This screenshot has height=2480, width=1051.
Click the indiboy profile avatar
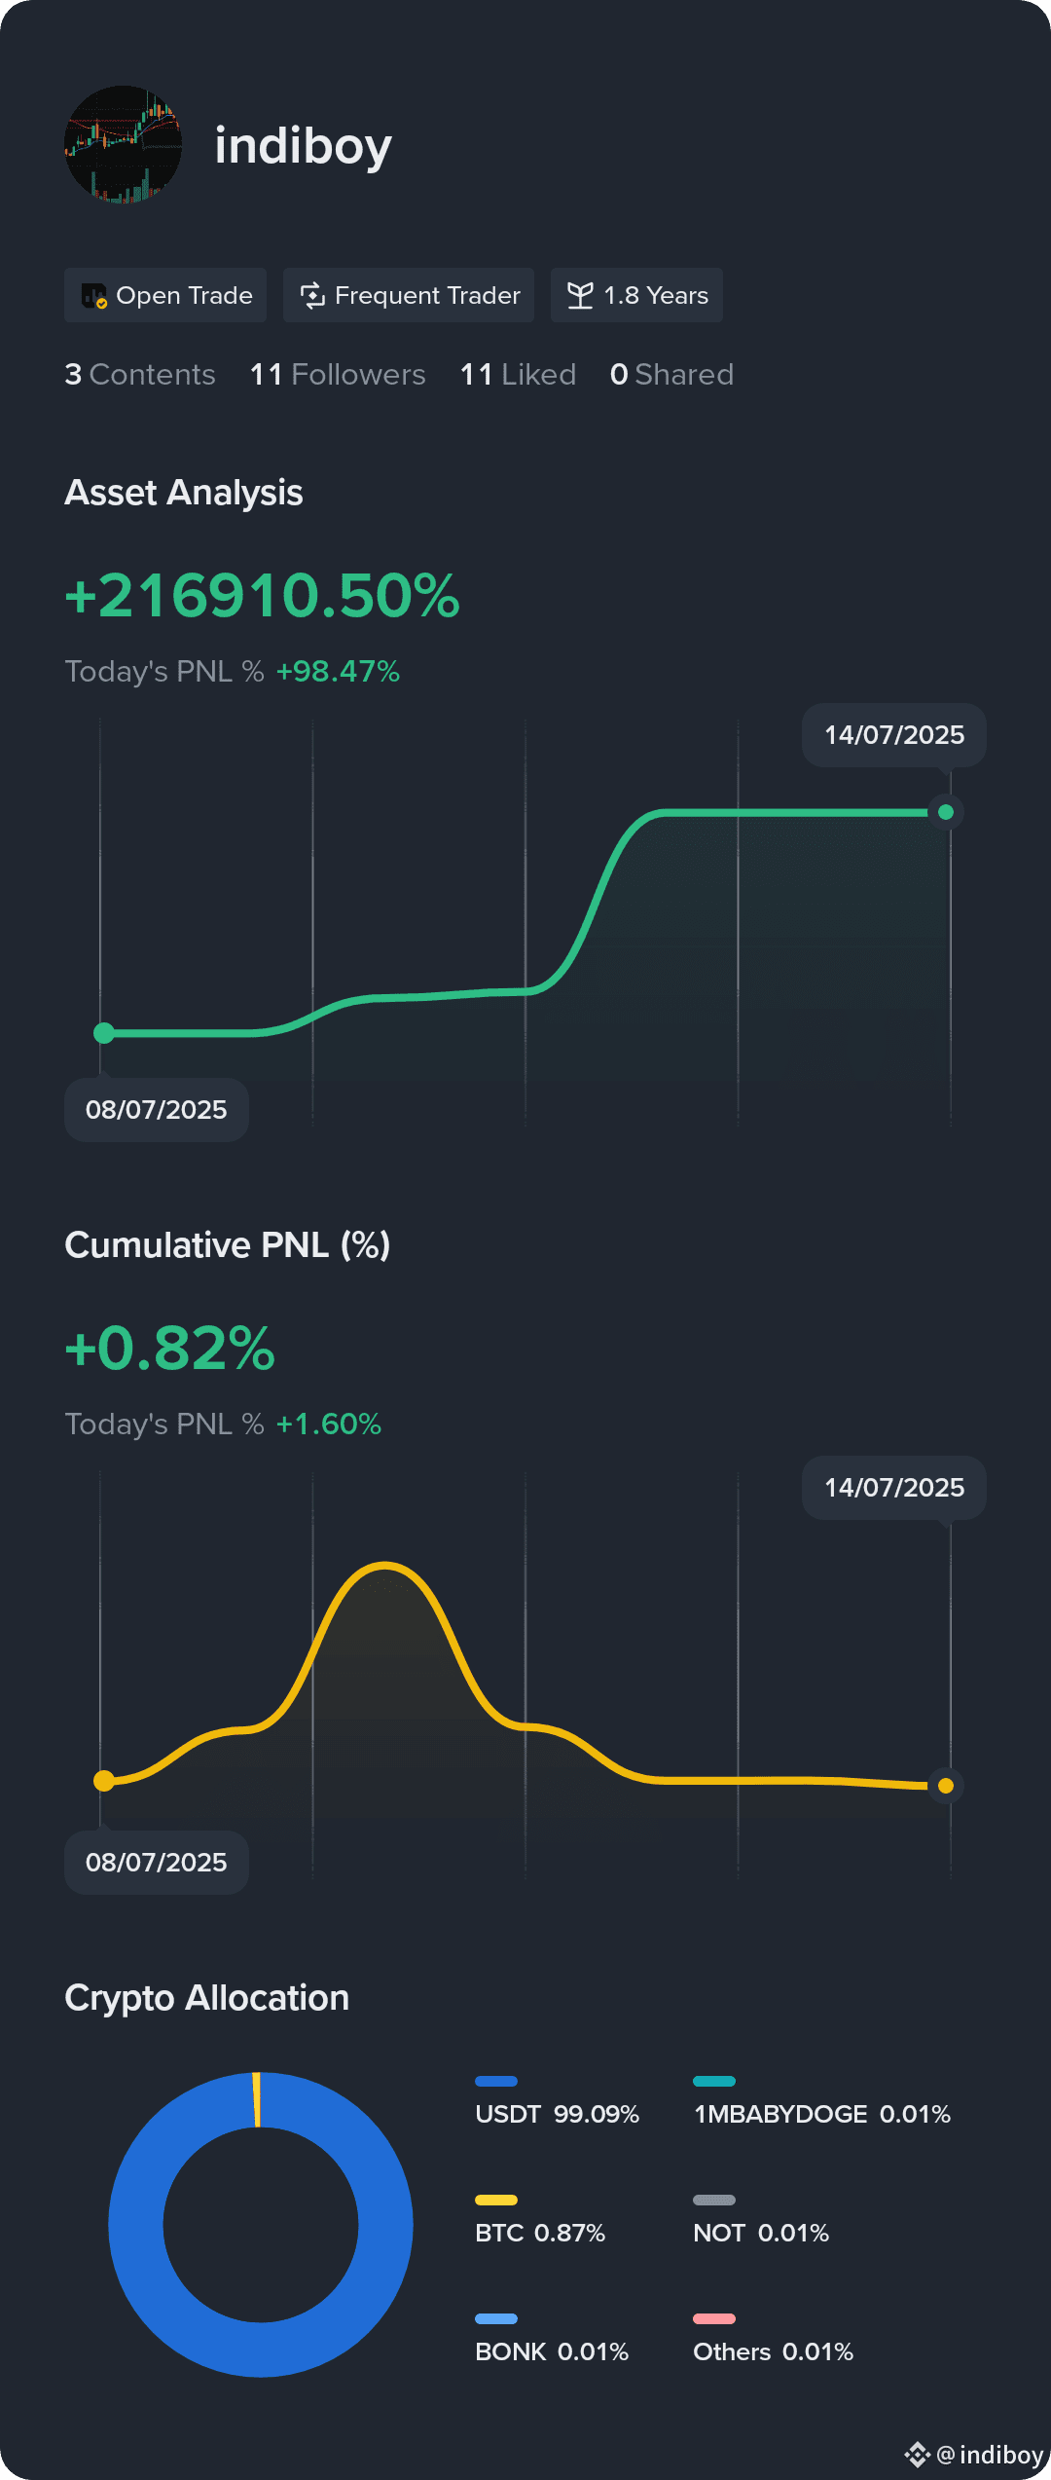point(123,145)
